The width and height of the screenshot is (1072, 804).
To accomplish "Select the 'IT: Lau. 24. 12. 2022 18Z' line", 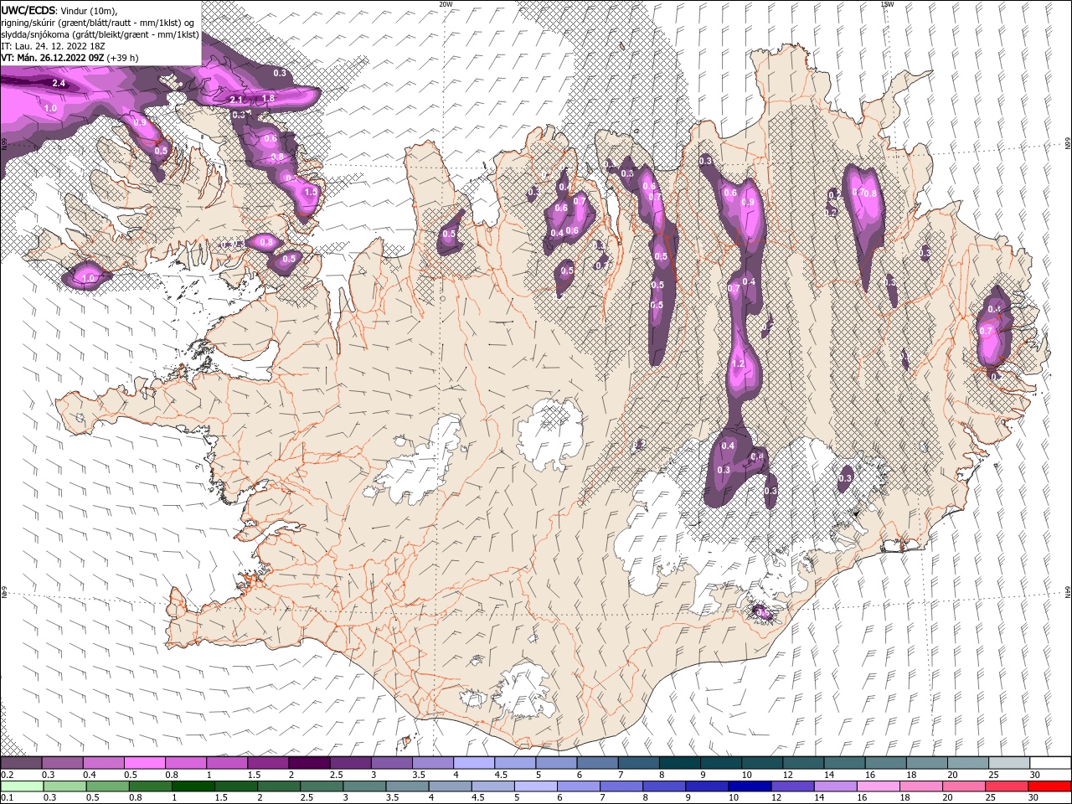I will click(54, 46).
